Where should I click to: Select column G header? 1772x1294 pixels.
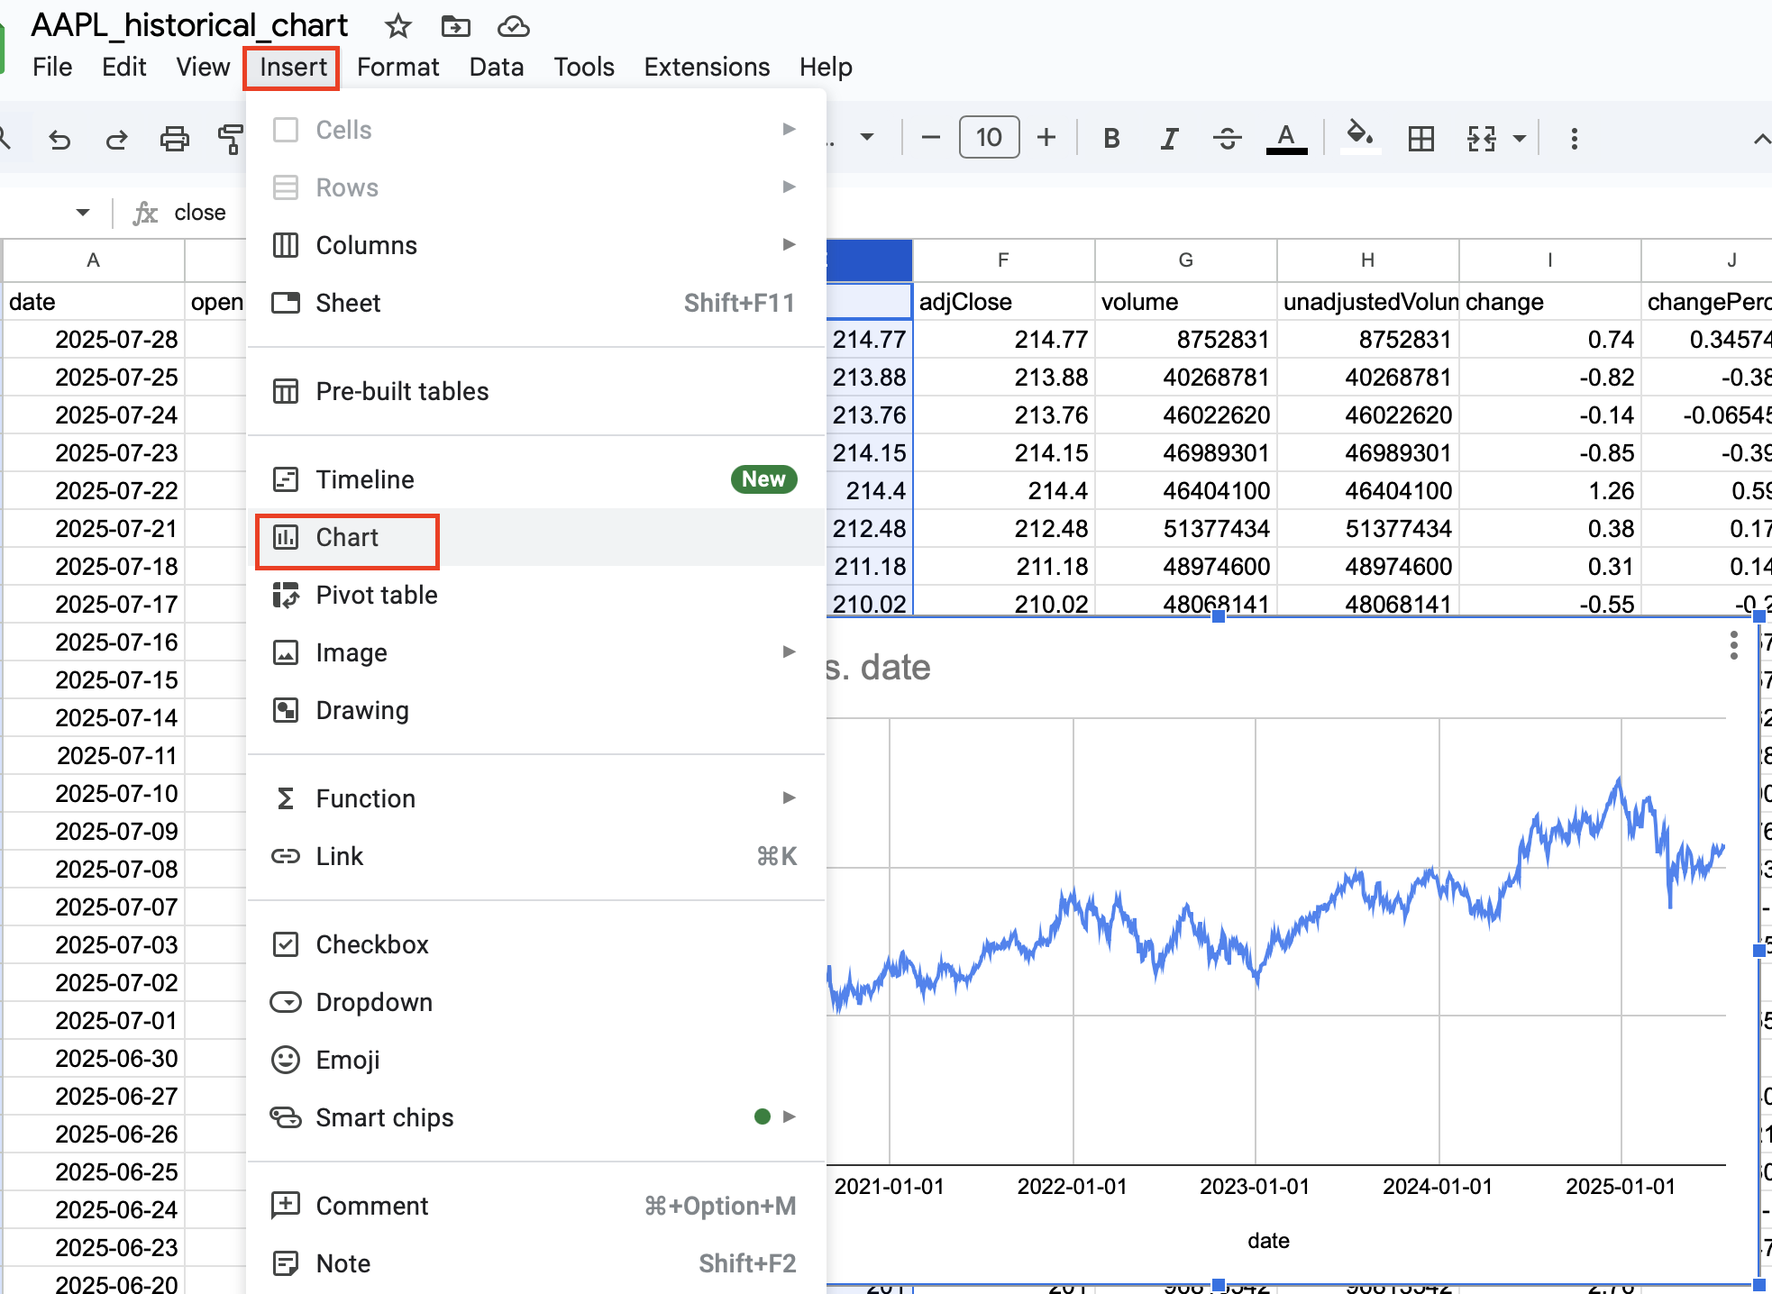coord(1185,260)
